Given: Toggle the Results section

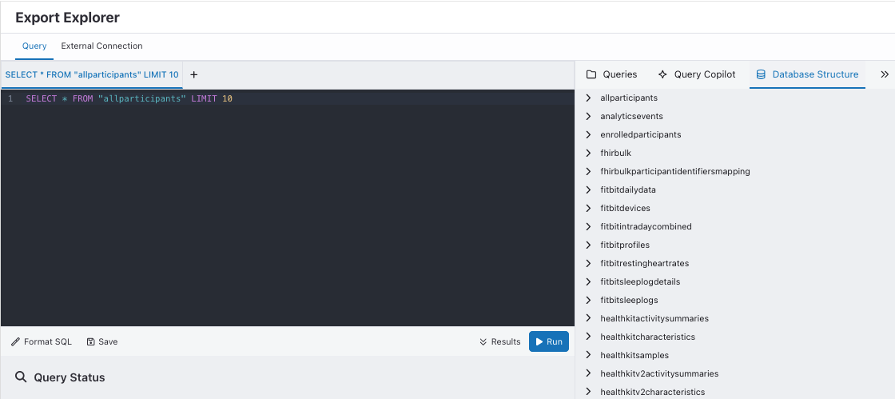Looking at the screenshot, I should 499,341.
